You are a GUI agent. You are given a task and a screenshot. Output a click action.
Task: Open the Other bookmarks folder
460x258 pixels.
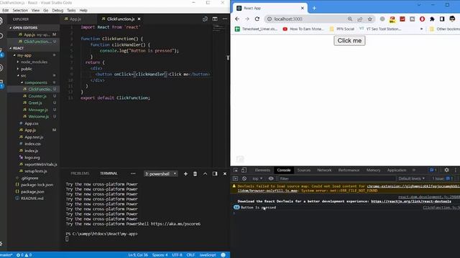coord(444,29)
